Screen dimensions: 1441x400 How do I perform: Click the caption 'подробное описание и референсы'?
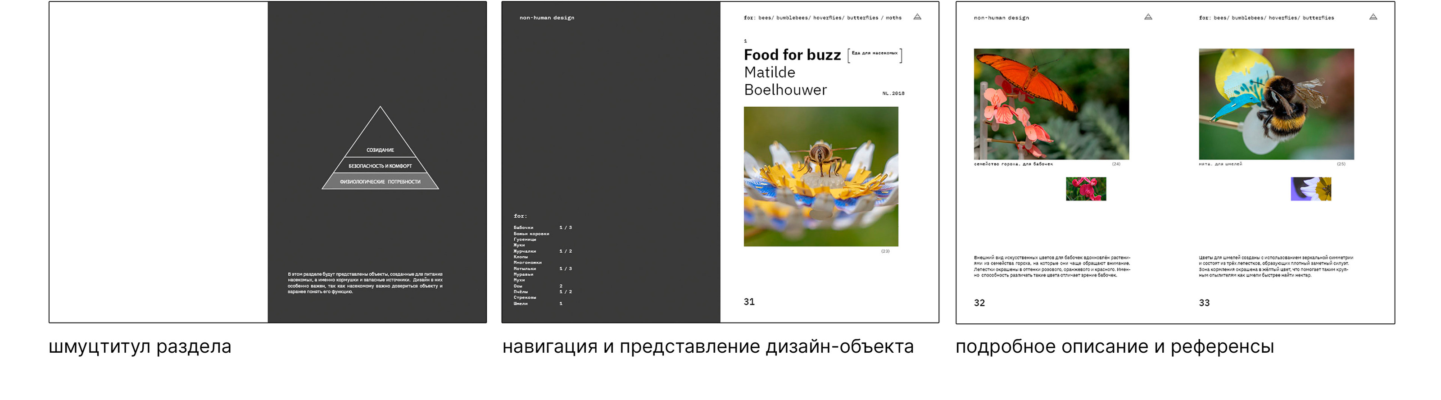[1115, 347]
